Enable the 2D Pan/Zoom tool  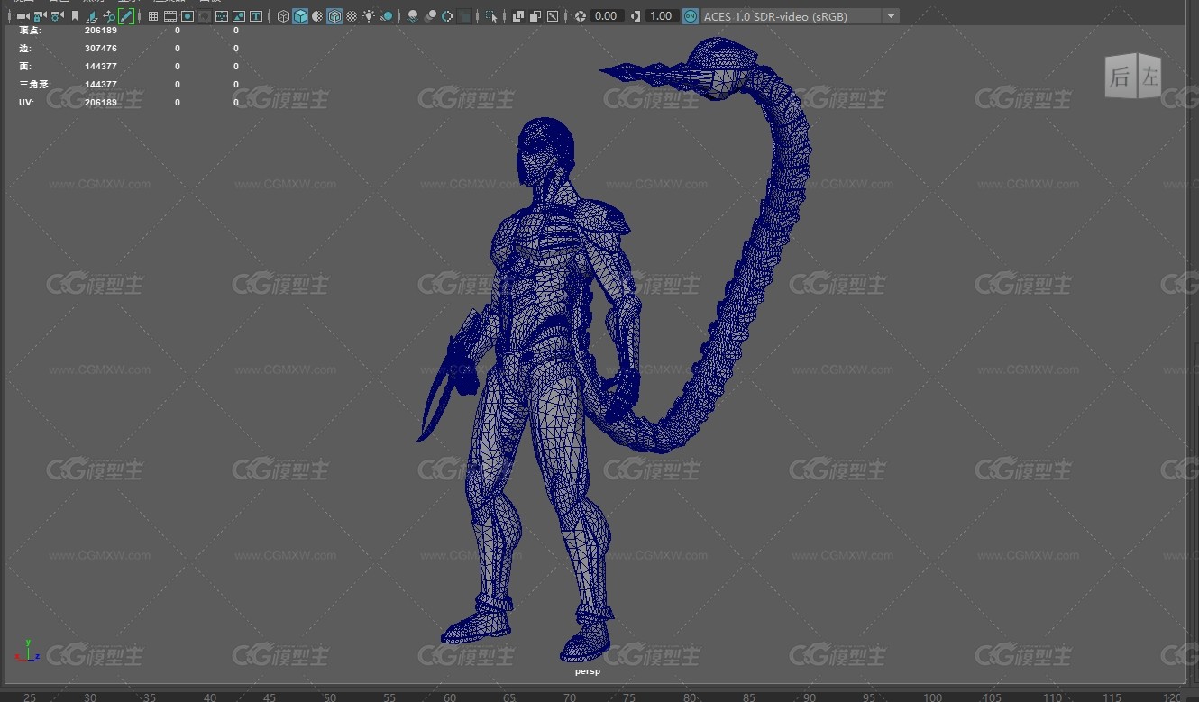click(x=109, y=16)
